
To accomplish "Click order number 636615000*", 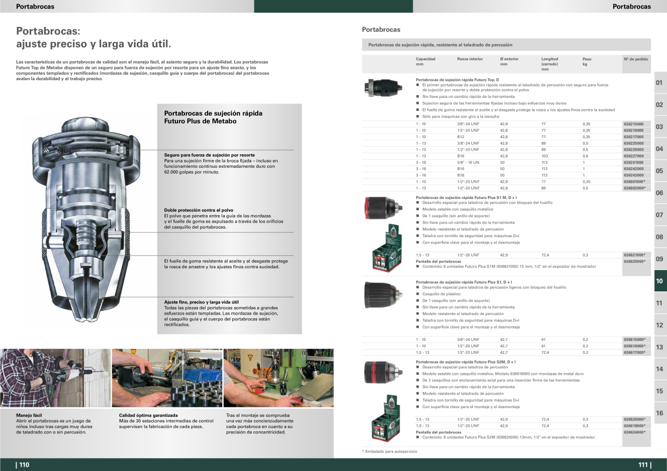I will (x=634, y=339).
